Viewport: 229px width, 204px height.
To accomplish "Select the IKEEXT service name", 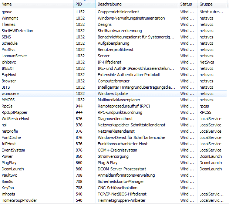I will click(8, 68).
